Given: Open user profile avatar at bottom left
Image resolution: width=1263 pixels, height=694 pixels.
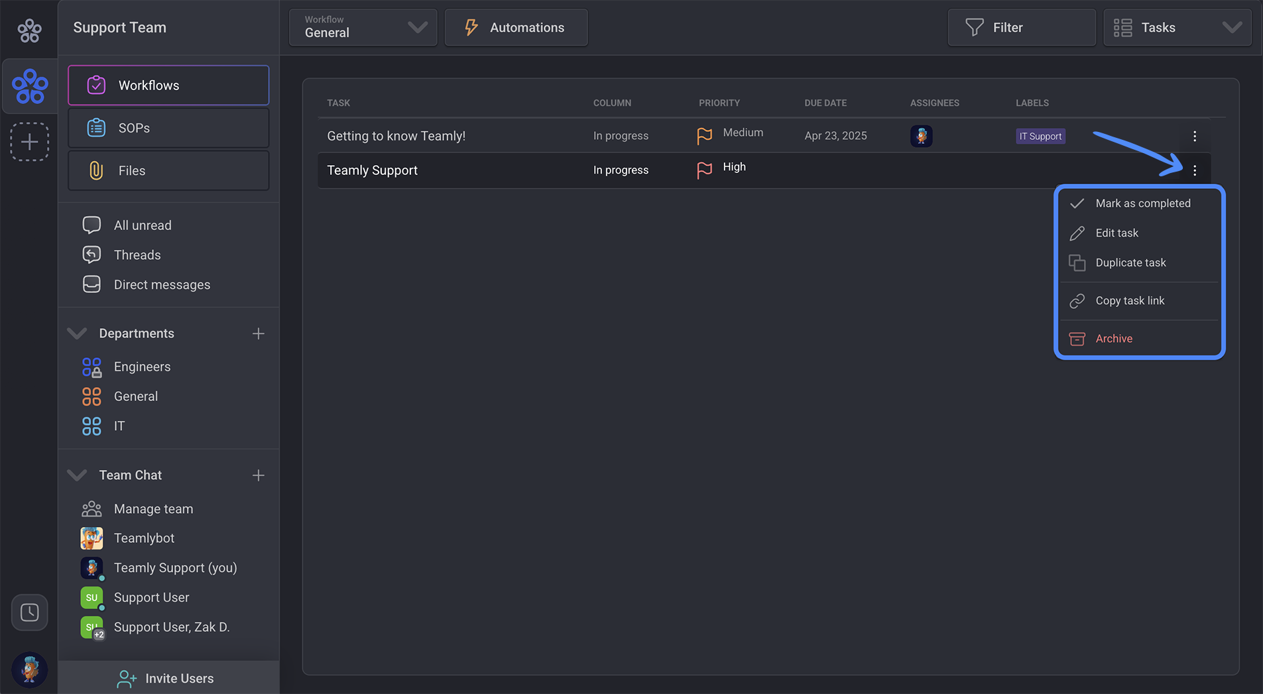Looking at the screenshot, I should 29,669.
